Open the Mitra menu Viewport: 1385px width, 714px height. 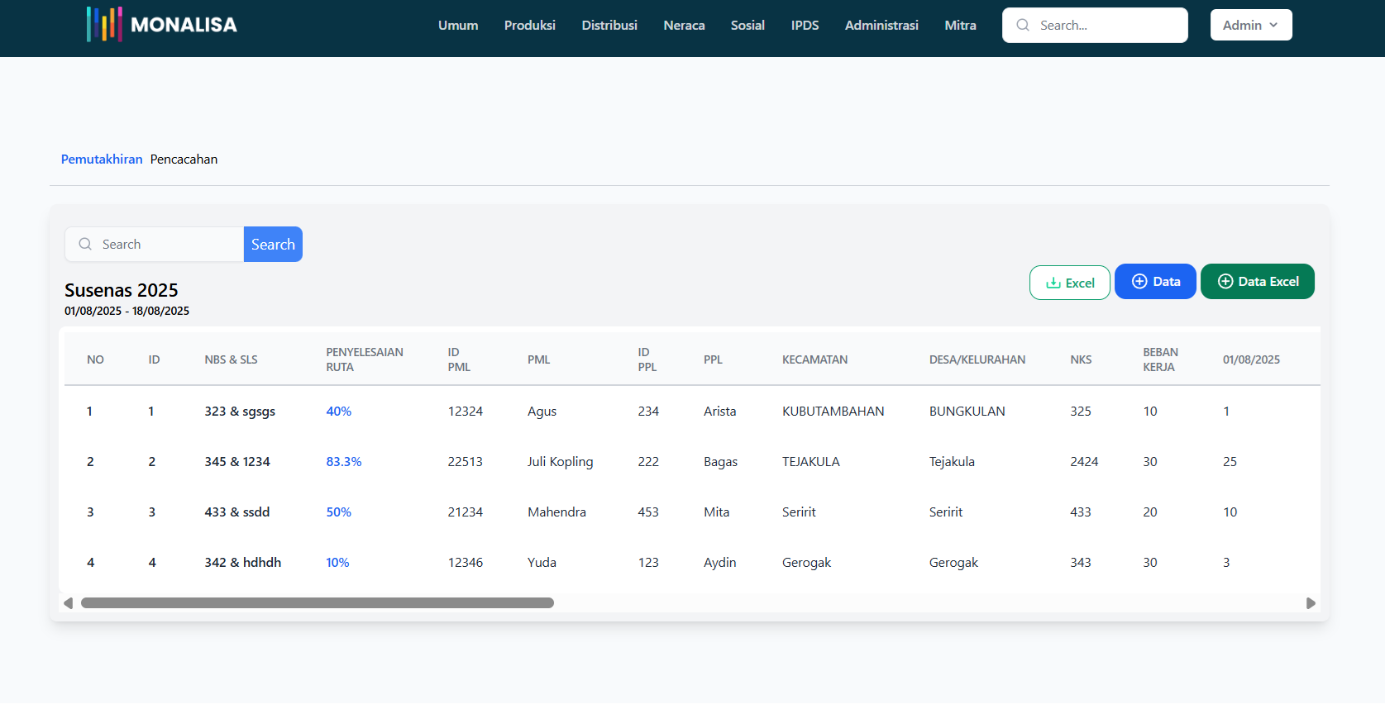[x=961, y=25]
